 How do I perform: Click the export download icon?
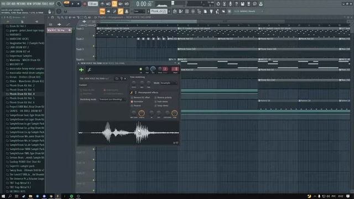261,4
